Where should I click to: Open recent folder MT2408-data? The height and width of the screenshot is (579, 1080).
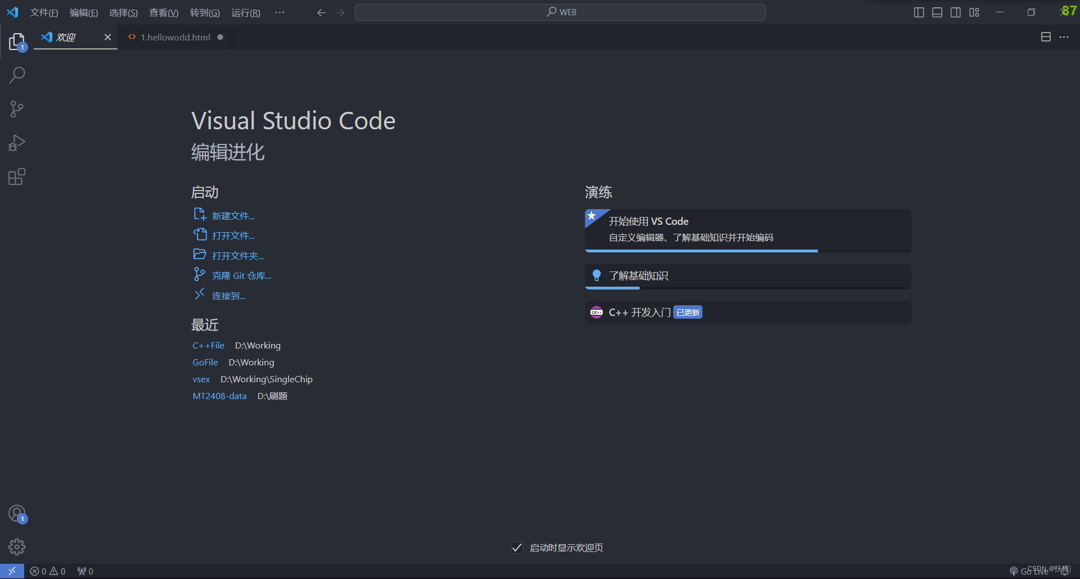[x=219, y=396]
